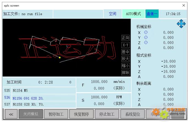
Task: Zoom out the preview with 缩小
Action: (126, 66)
